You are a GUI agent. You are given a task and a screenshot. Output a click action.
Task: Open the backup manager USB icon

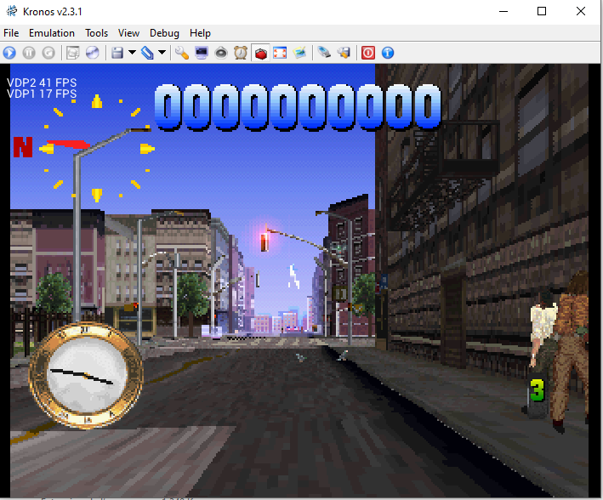pyautogui.click(x=324, y=53)
